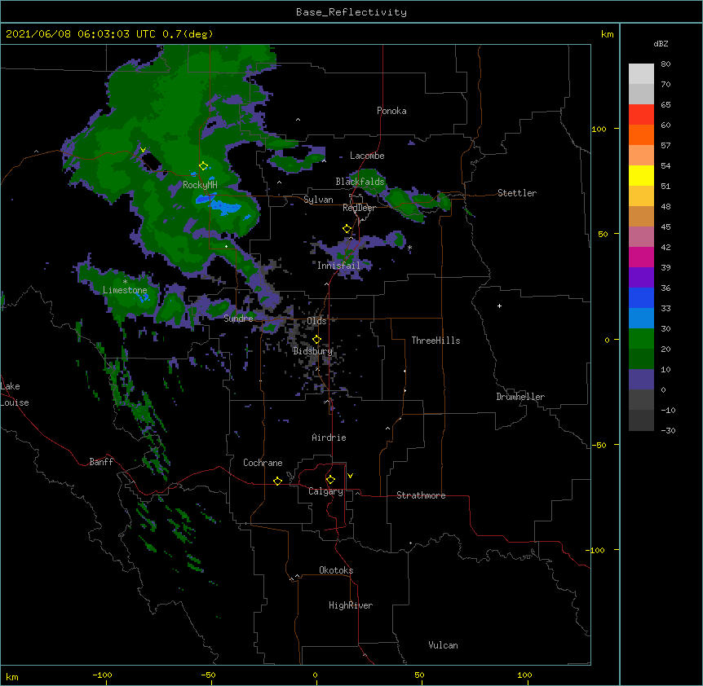Click the asterisk marker east of Innisfail

pos(409,248)
